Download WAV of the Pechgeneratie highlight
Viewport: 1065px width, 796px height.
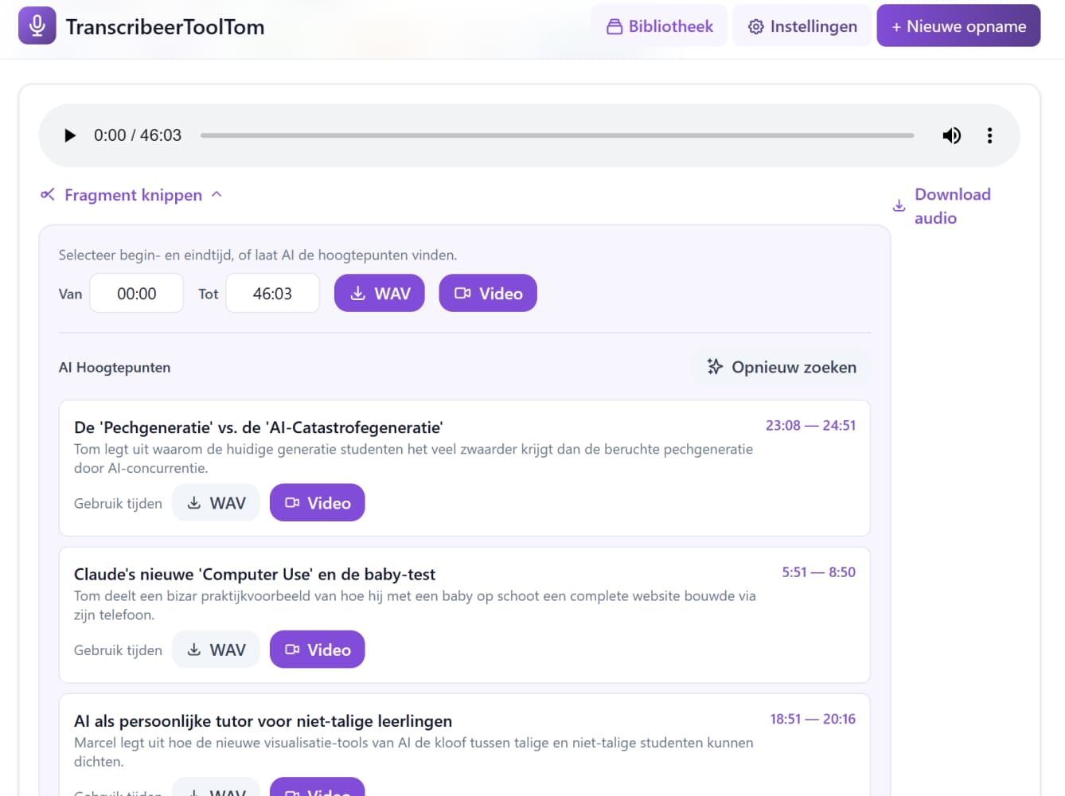[x=216, y=503]
